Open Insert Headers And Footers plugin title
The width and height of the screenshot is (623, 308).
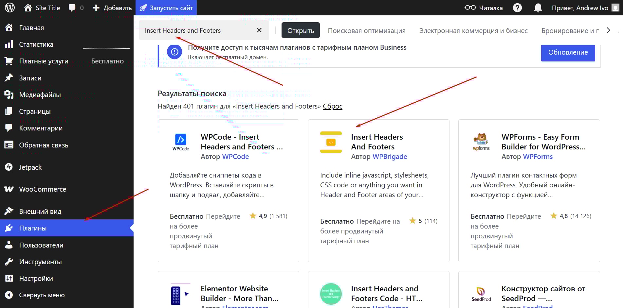[377, 142]
